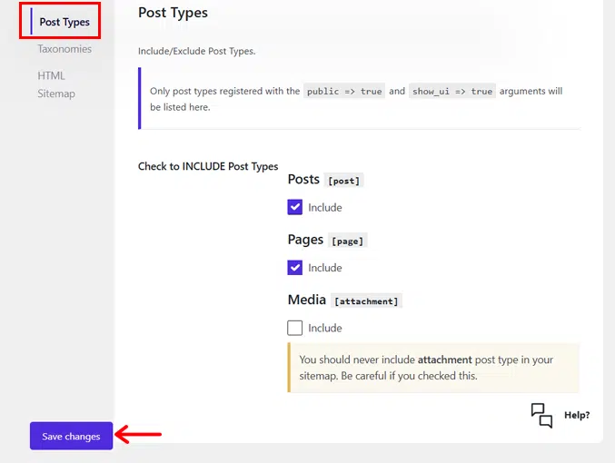
Task: Click the 'Posts' section heading
Action: pos(303,179)
